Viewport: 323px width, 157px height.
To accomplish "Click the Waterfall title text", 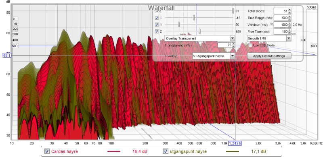I will click(x=161, y=8).
